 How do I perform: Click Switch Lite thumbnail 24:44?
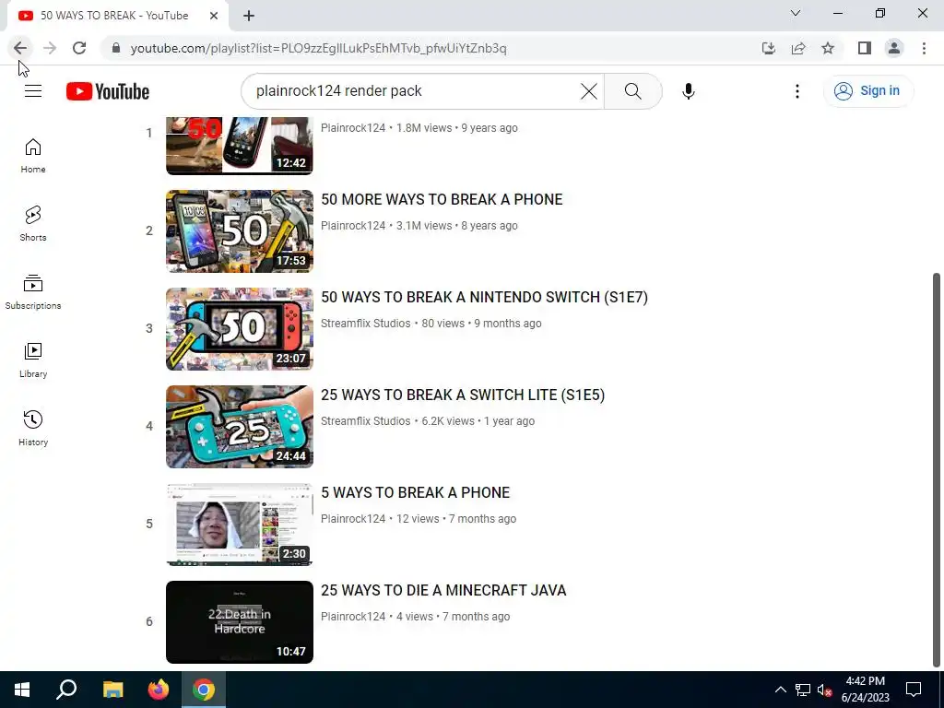(240, 427)
